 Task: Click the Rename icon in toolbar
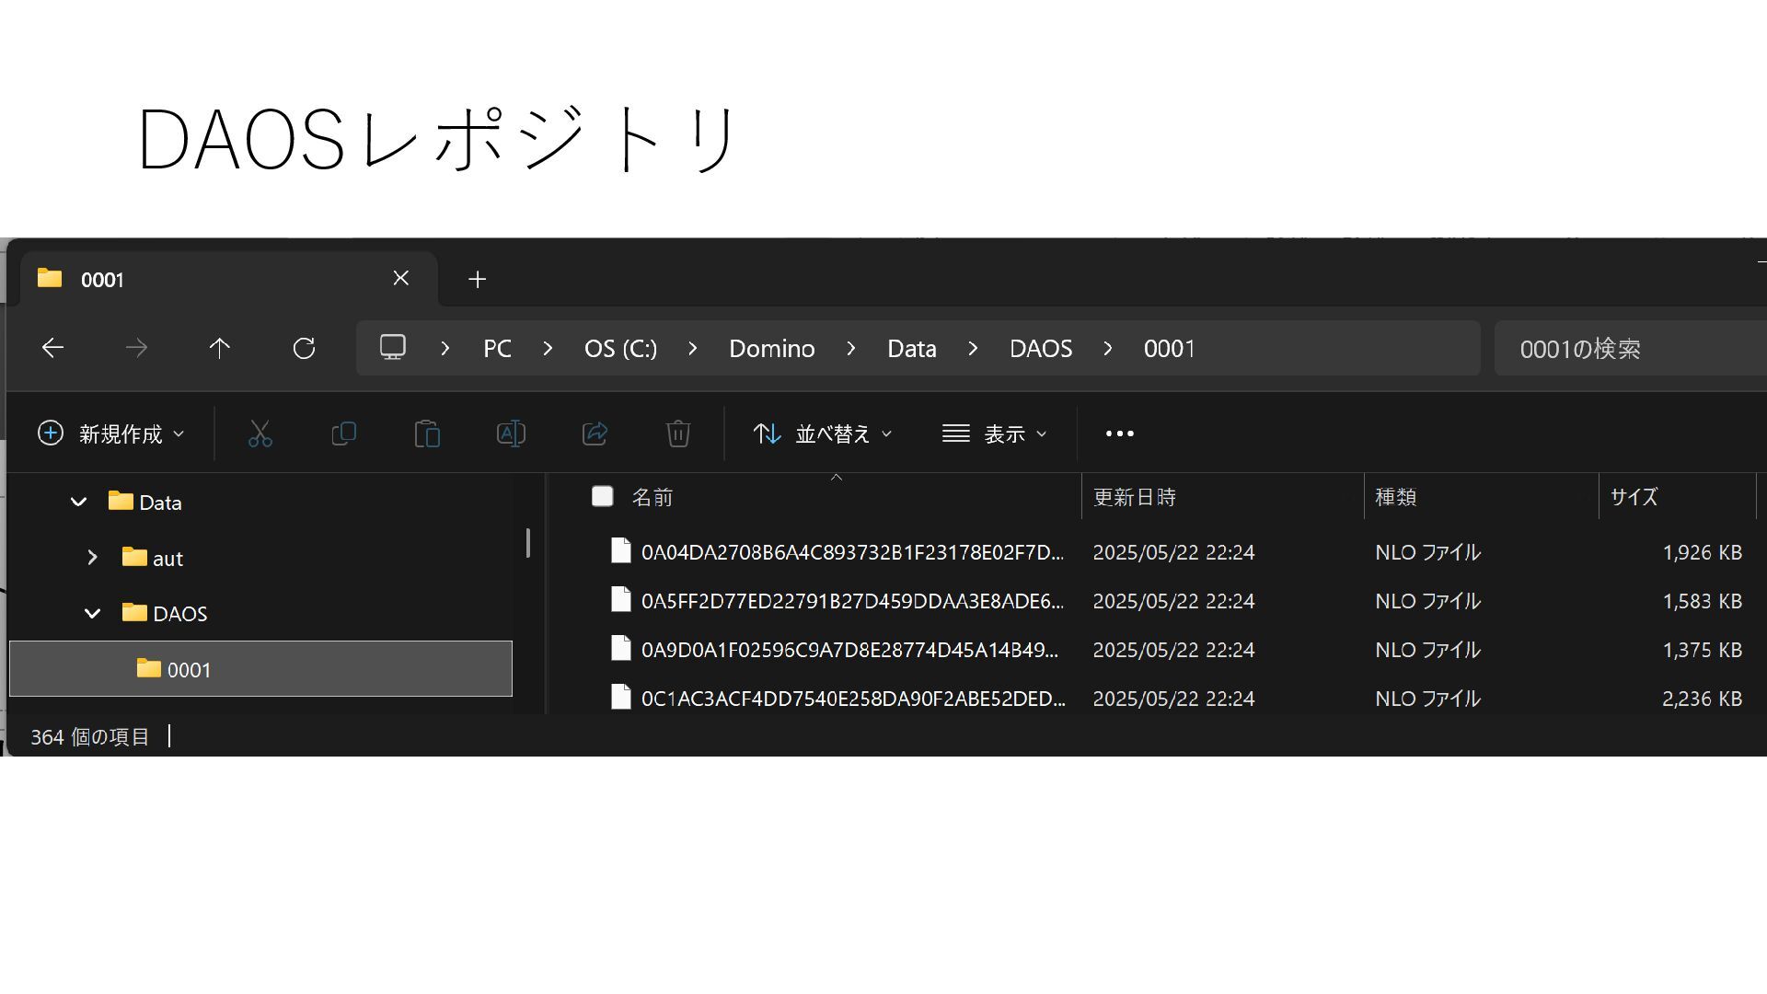[511, 433]
